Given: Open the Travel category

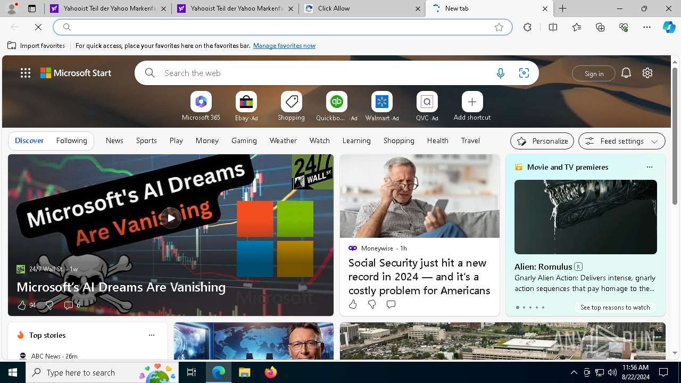Looking at the screenshot, I should tap(470, 140).
